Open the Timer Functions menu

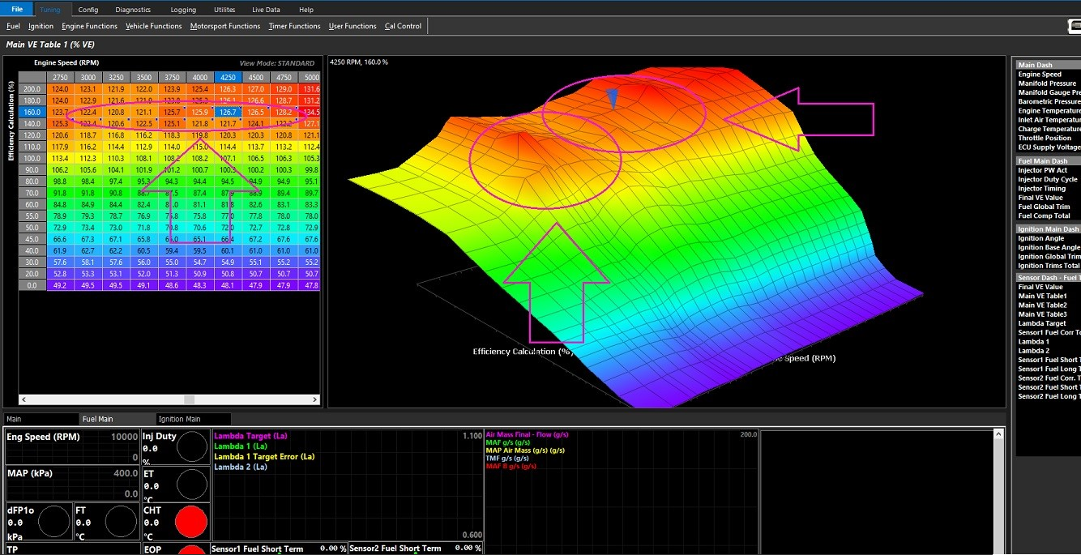294,26
